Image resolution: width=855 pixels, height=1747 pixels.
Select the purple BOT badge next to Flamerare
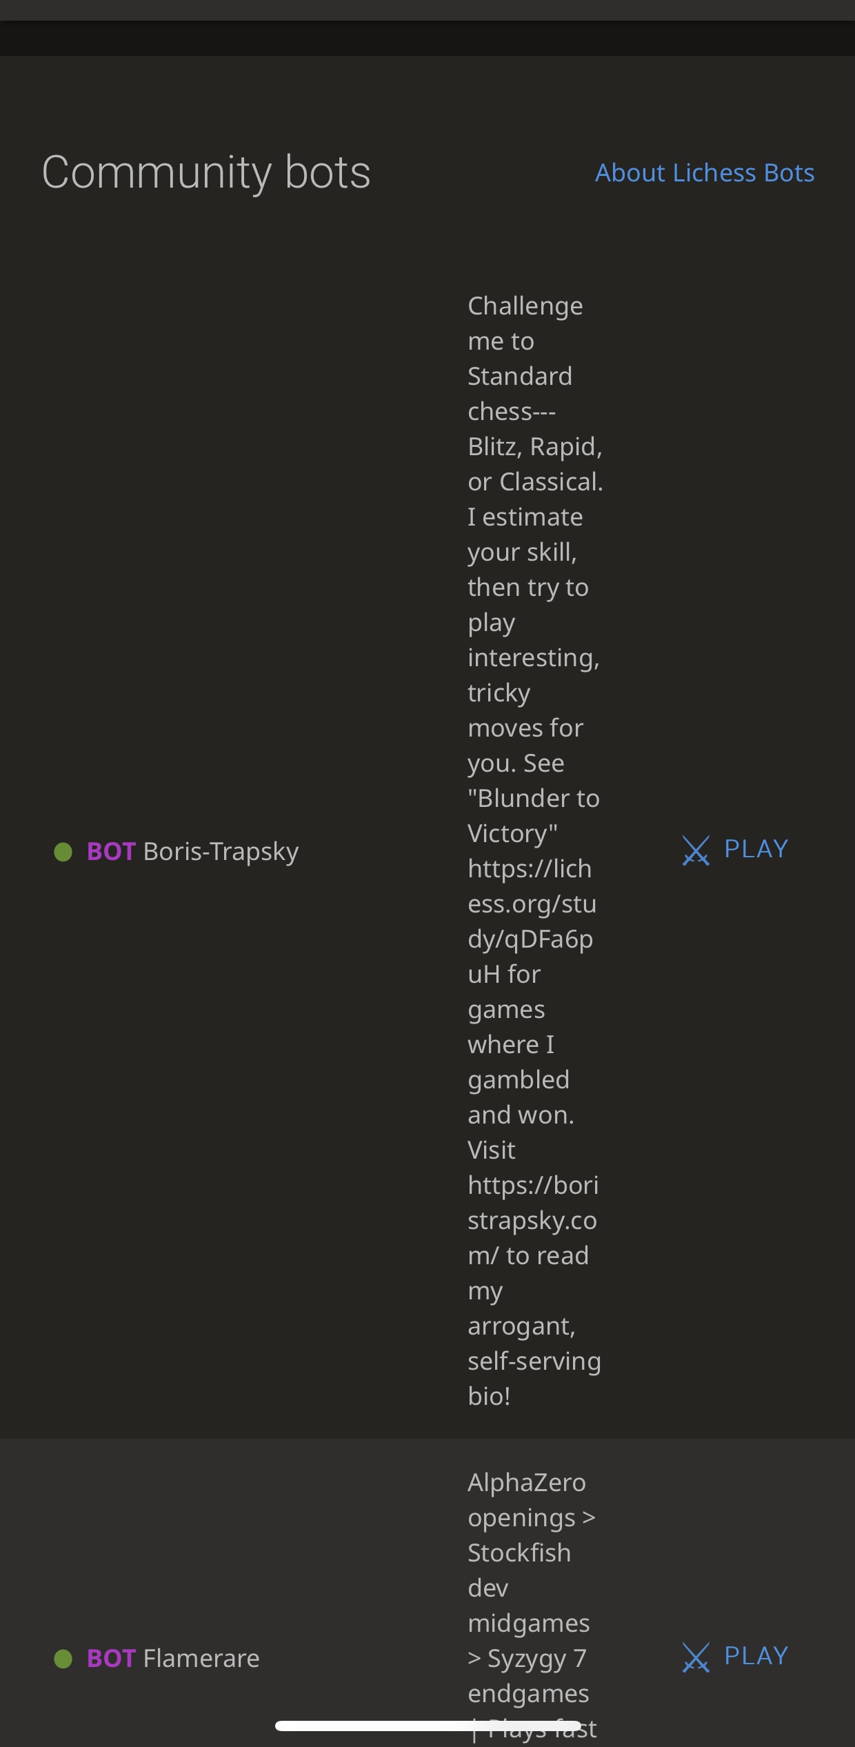[x=110, y=1658]
